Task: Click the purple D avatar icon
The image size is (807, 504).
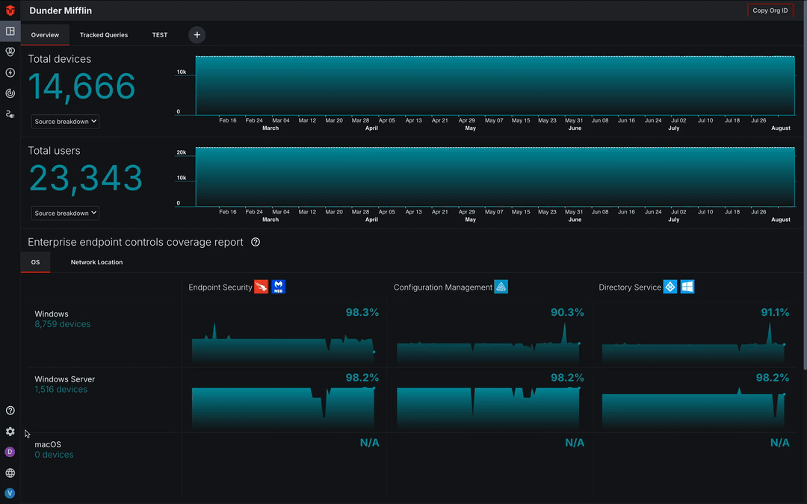Action: (x=10, y=452)
